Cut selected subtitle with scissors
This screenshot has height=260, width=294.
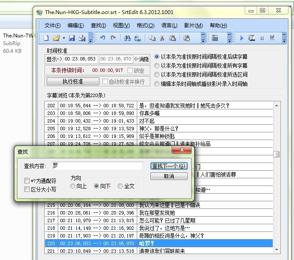(x=162, y=38)
